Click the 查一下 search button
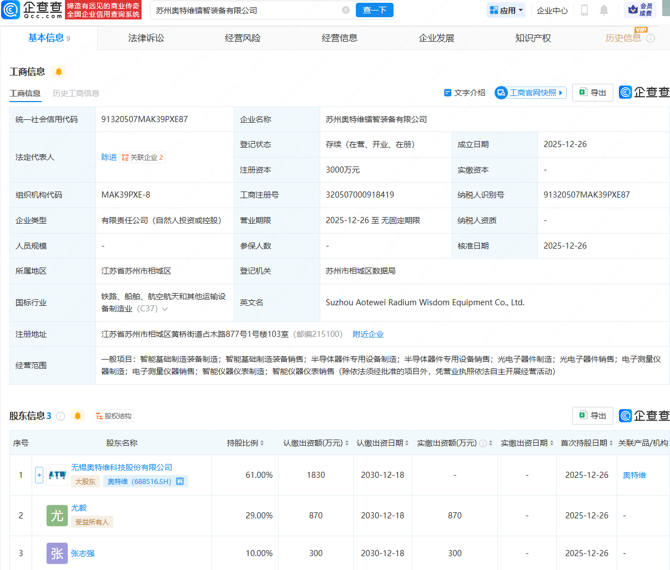 [374, 10]
